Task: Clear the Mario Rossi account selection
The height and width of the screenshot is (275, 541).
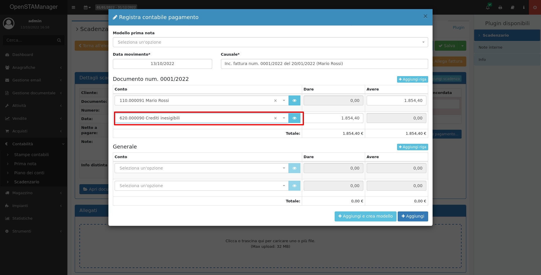Action: click(x=275, y=100)
